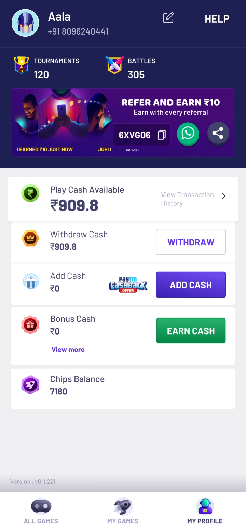Tap the edit profile pencil icon
This screenshot has width=246, height=530.
click(x=168, y=18)
